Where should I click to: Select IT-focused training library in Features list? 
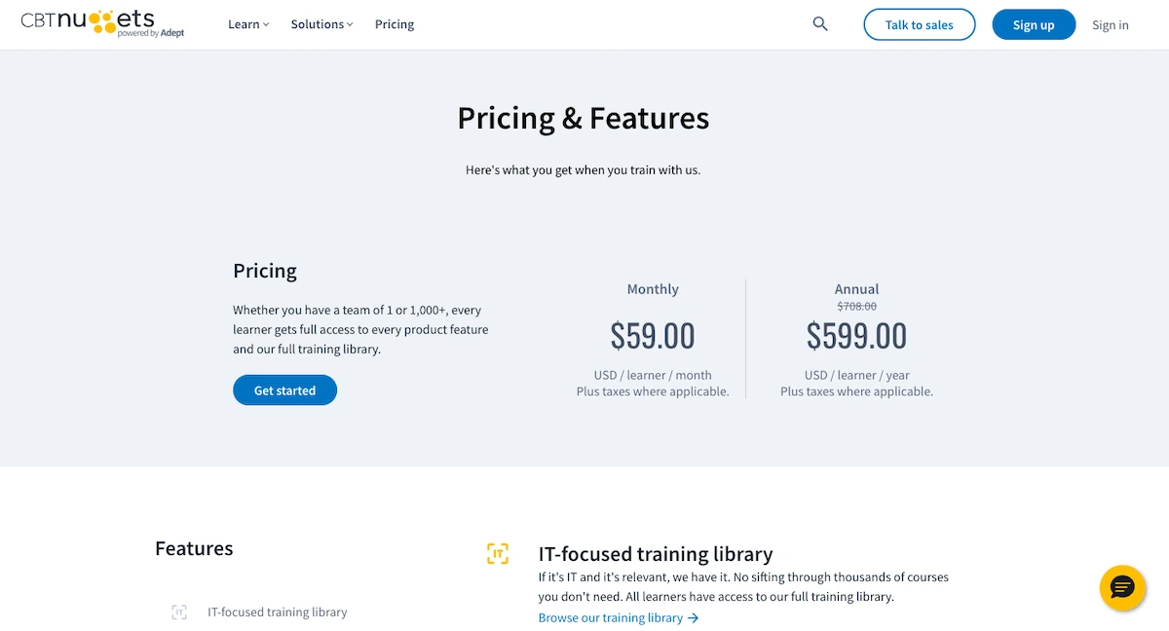click(x=277, y=612)
